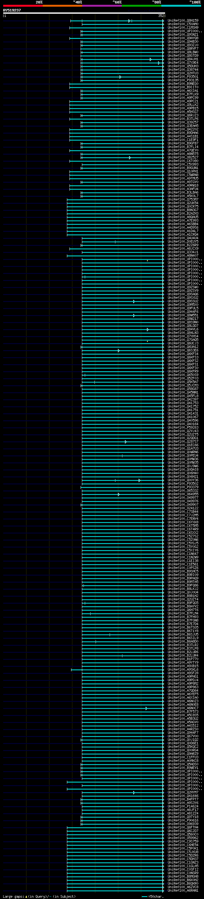Select the UniRef100_C1N647 label
The image size is (204, 899).
[x=183, y=554]
